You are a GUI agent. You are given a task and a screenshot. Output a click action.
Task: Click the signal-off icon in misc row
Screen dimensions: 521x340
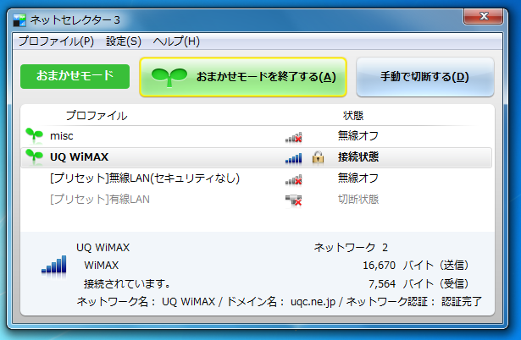pyautogui.click(x=293, y=135)
